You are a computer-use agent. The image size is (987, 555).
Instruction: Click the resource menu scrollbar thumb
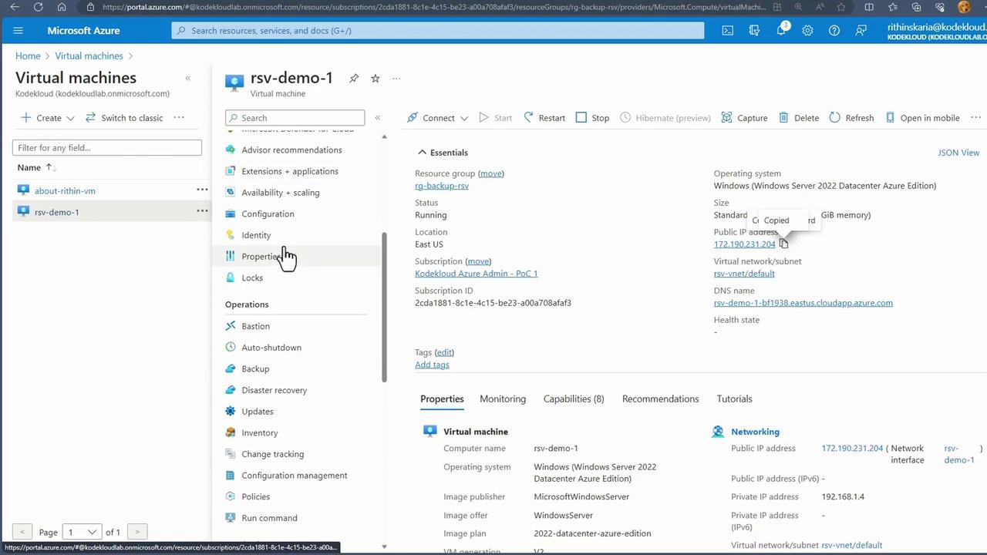(384, 307)
